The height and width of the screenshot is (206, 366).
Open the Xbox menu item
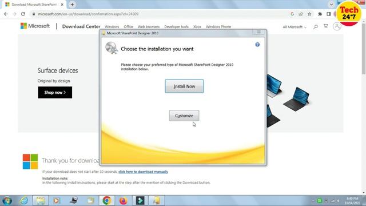[x=197, y=27]
